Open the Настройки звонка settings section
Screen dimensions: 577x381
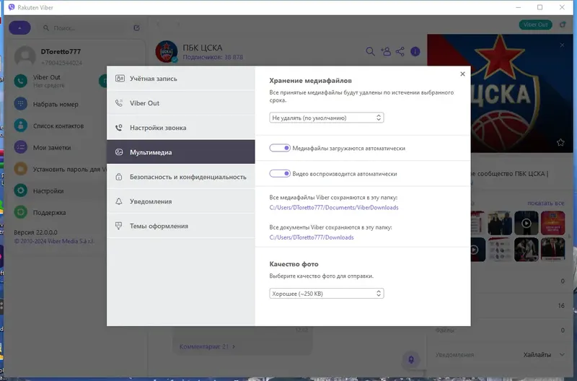tap(181, 128)
